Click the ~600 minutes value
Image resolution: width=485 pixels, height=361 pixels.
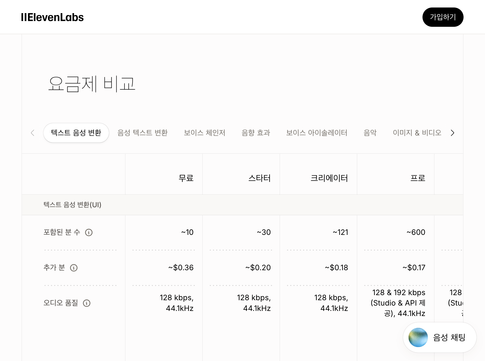(x=416, y=232)
